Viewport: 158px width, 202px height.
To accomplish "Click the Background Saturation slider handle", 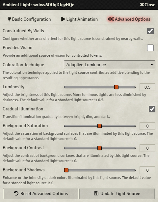I will click(99, 126).
